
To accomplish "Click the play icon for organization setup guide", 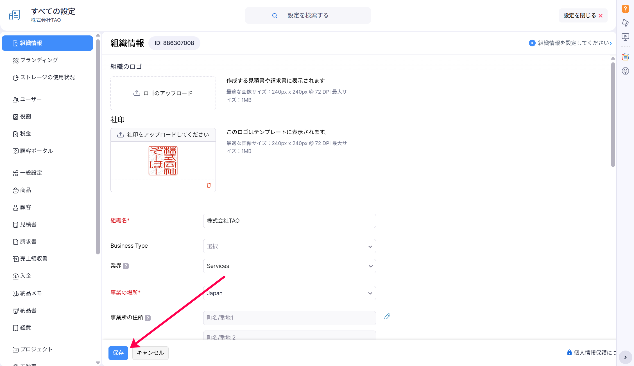I will tap(532, 43).
